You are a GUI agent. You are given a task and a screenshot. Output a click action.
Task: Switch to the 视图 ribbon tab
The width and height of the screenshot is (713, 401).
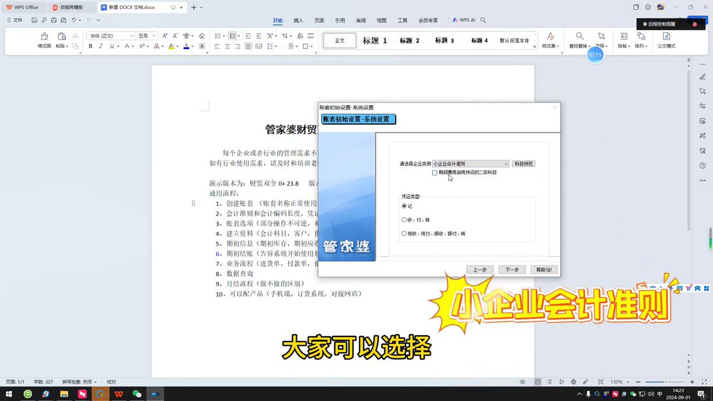(382, 20)
